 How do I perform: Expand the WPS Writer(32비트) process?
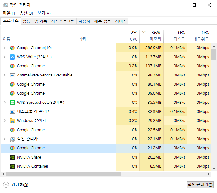[x=5, y=57]
